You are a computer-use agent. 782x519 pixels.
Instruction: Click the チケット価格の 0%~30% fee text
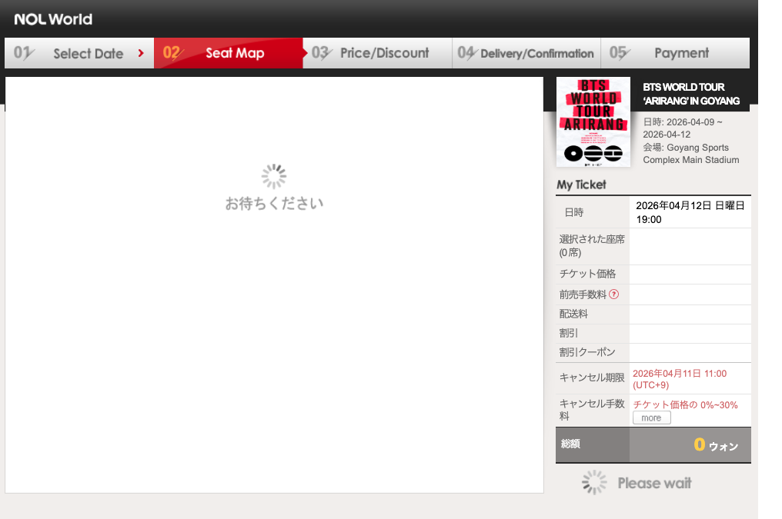(685, 404)
